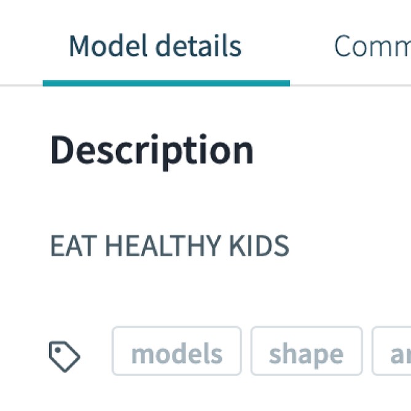Click the gap between models and shape tags
The width and height of the screenshot is (411, 411).
pos(246,354)
